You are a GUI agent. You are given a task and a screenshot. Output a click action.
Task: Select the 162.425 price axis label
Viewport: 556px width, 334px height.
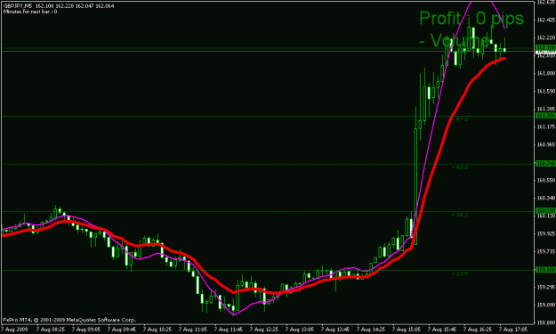545,20
